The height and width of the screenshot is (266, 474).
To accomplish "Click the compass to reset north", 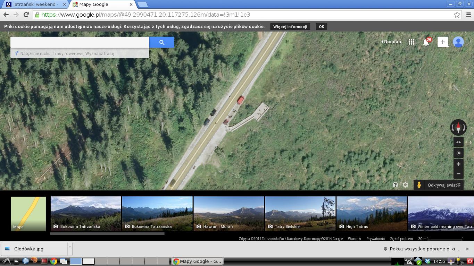I will pos(458,127).
